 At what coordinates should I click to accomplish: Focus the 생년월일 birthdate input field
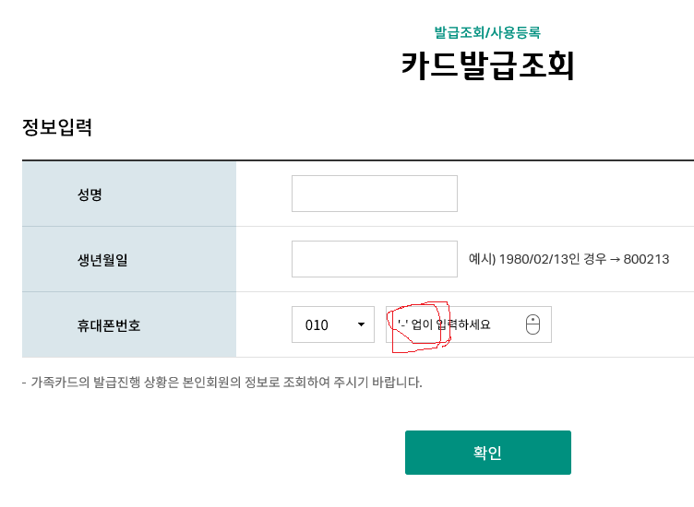coord(374,259)
